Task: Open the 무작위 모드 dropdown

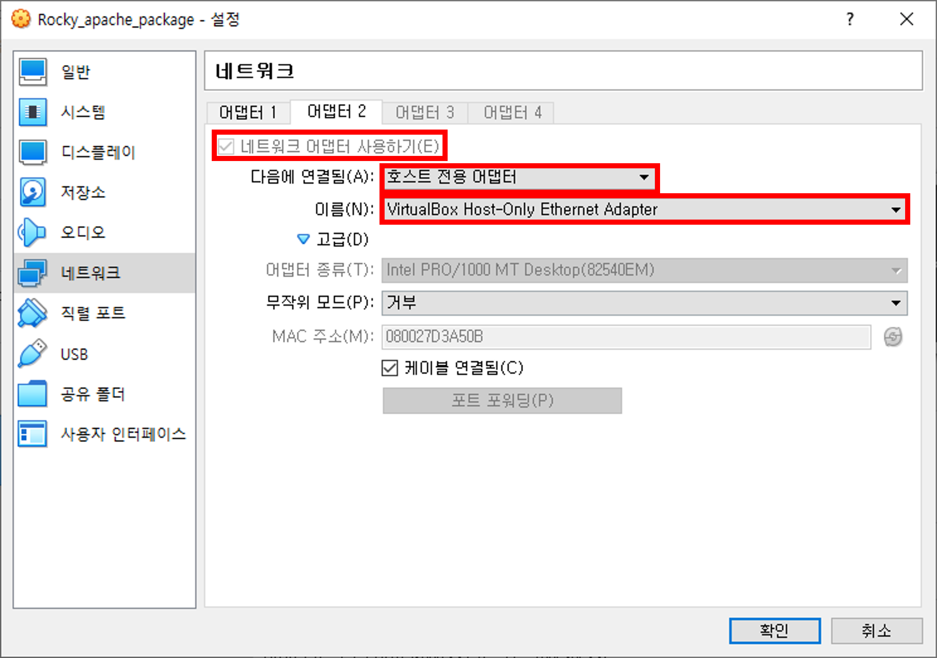Action: [x=644, y=303]
